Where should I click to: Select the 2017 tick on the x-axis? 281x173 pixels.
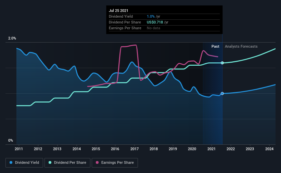coord(134,149)
